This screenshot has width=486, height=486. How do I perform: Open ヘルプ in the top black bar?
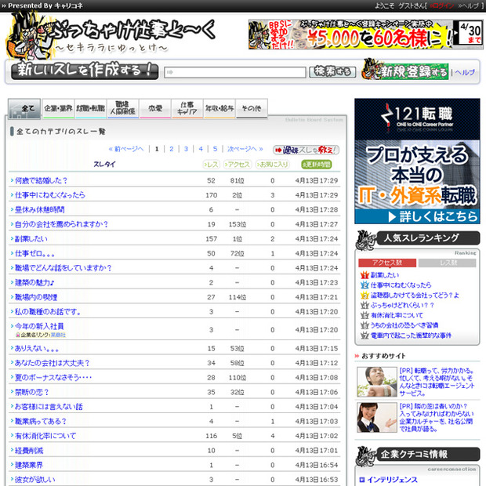pos(468,5)
